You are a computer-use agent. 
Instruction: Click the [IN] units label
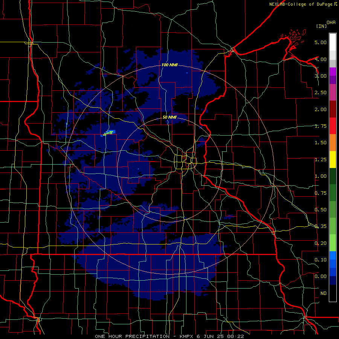(x=321, y=26)
